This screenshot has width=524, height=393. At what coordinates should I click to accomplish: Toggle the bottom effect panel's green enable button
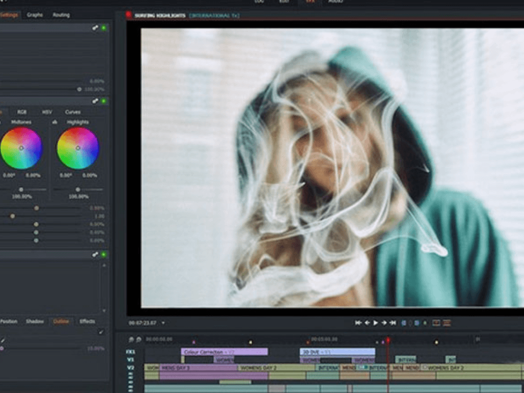[x=104, y=254]
